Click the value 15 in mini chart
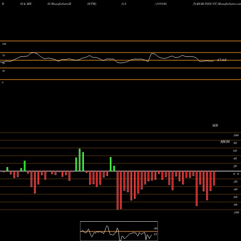Image resolution: width=241 pixels, height=241 pixels. click(x=155, y=234)
